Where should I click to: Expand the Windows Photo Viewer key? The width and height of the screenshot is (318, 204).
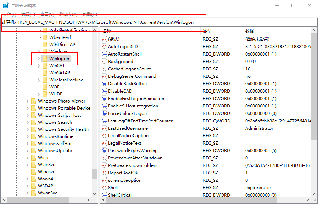coord(27,101)
